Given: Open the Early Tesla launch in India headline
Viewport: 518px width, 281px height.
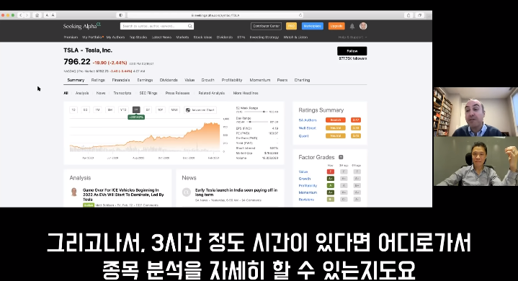Looking at the screenshot, I should pyautogui.click(x=236, y=192).
